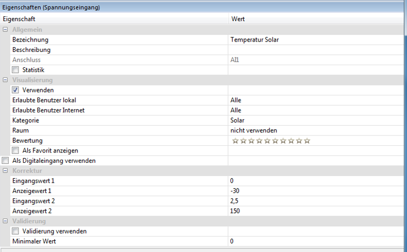Collapse the Allgemein section
Image resolution: width=407 pixels, height=252 pixels.
(x=5, y=30)
